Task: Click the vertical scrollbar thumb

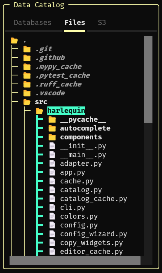Action: [148, 80]
